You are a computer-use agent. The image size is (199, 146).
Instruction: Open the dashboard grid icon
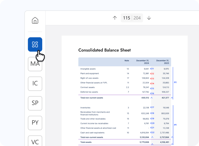[x=35, y=44]
